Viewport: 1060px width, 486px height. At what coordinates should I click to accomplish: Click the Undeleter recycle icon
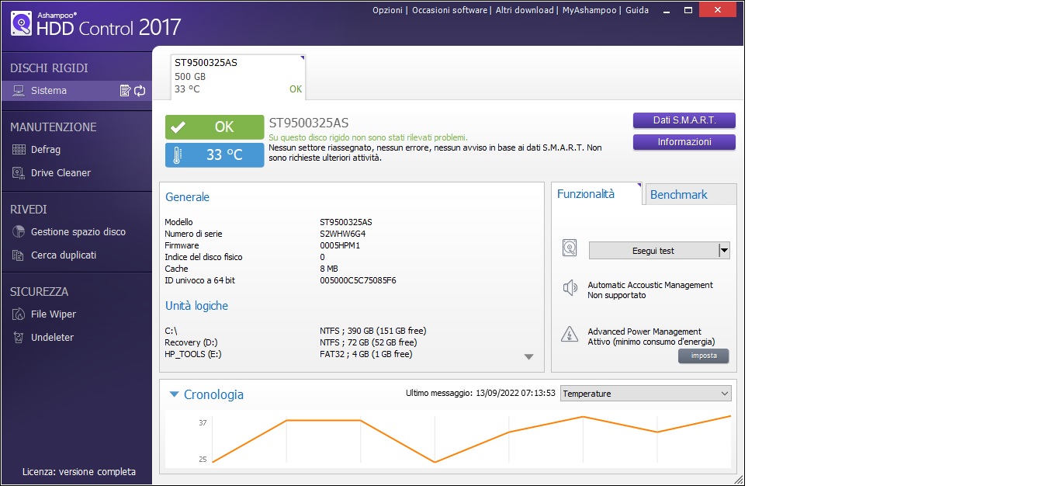click(x=18, y=338)
